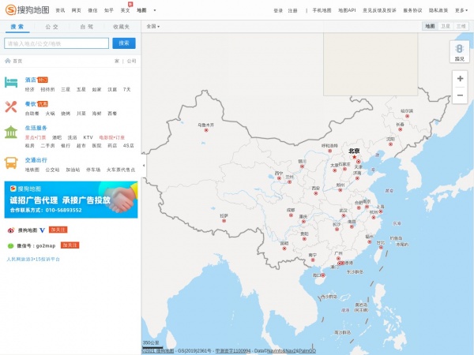Click the search input for places
The image size is (474, 355).
pyautogui.click(x=57, y=43)
